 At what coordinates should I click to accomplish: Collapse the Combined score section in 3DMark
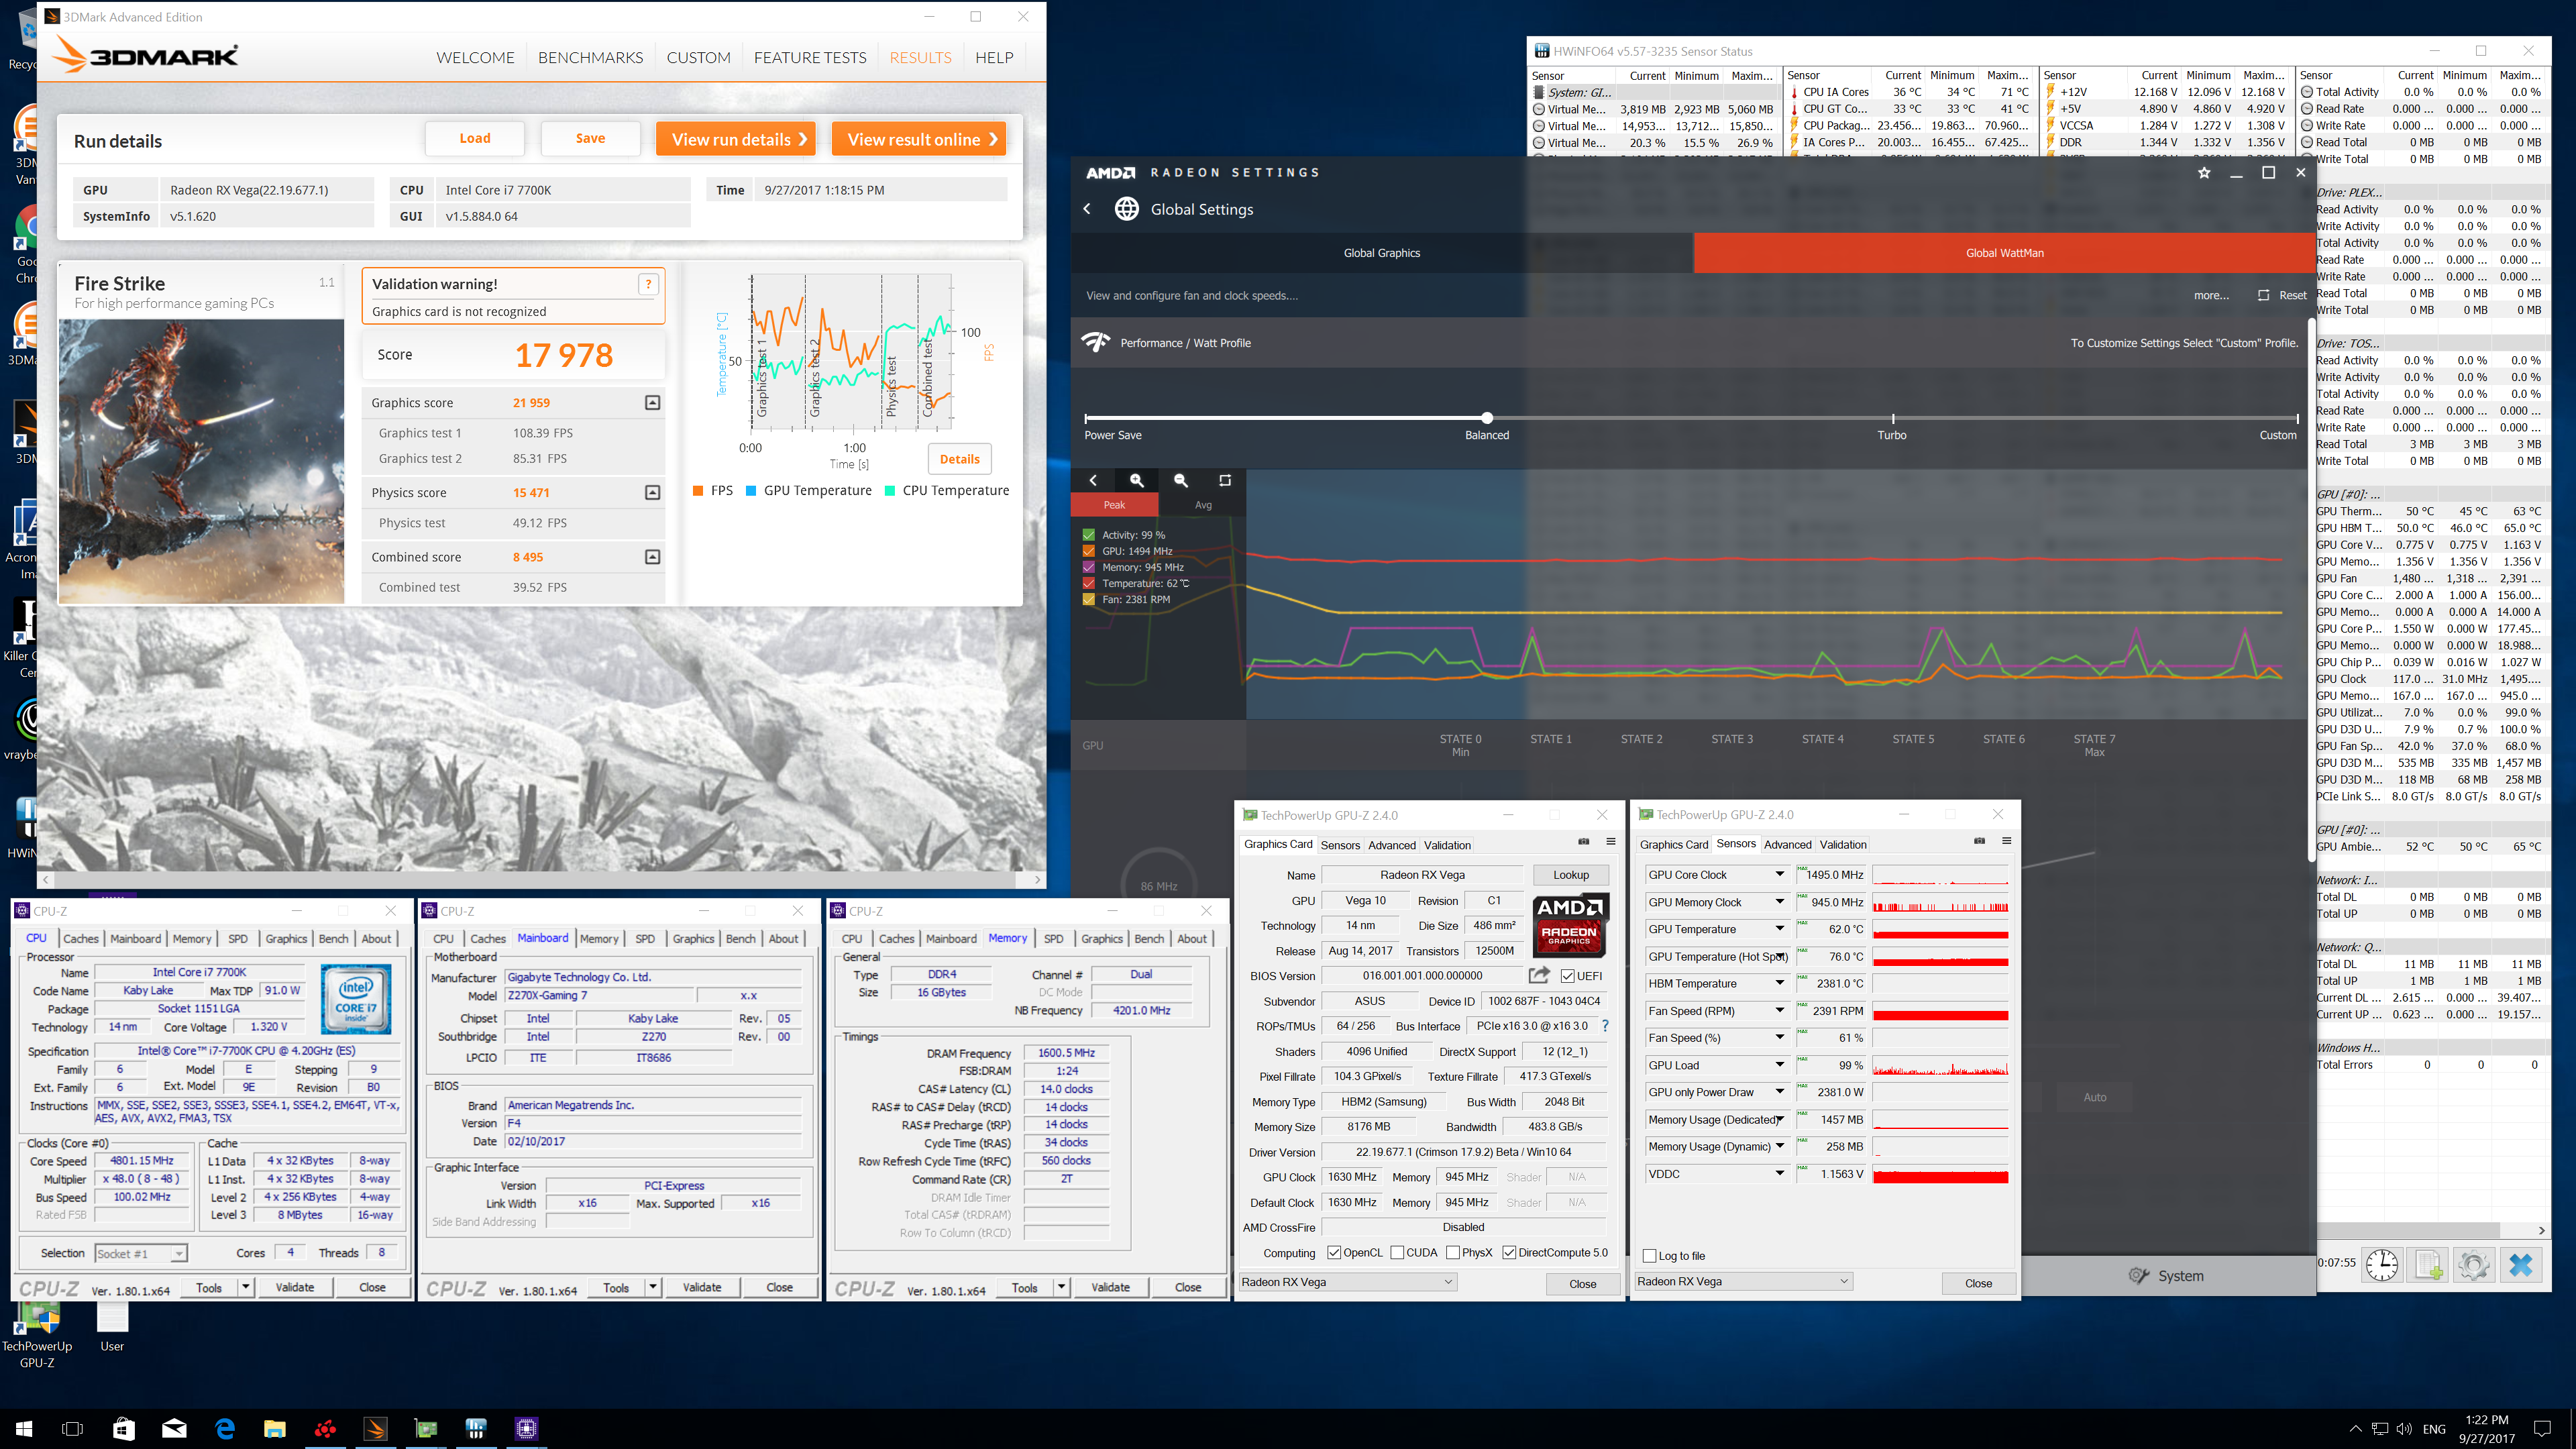coord(653,557)
